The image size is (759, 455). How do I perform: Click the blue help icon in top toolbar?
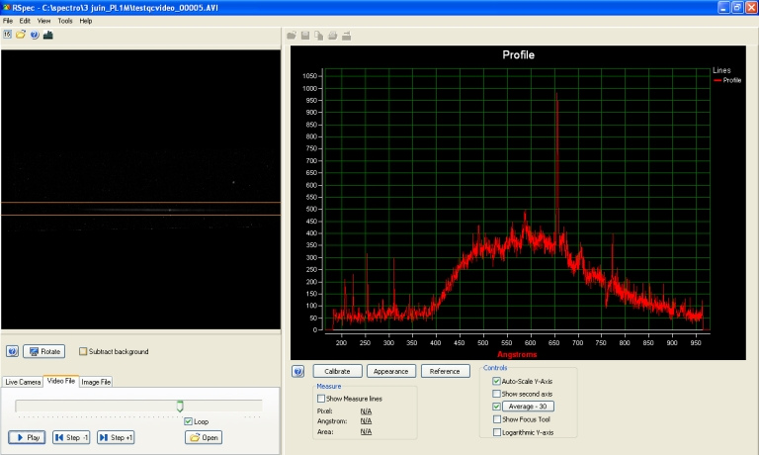pos(35,35)
